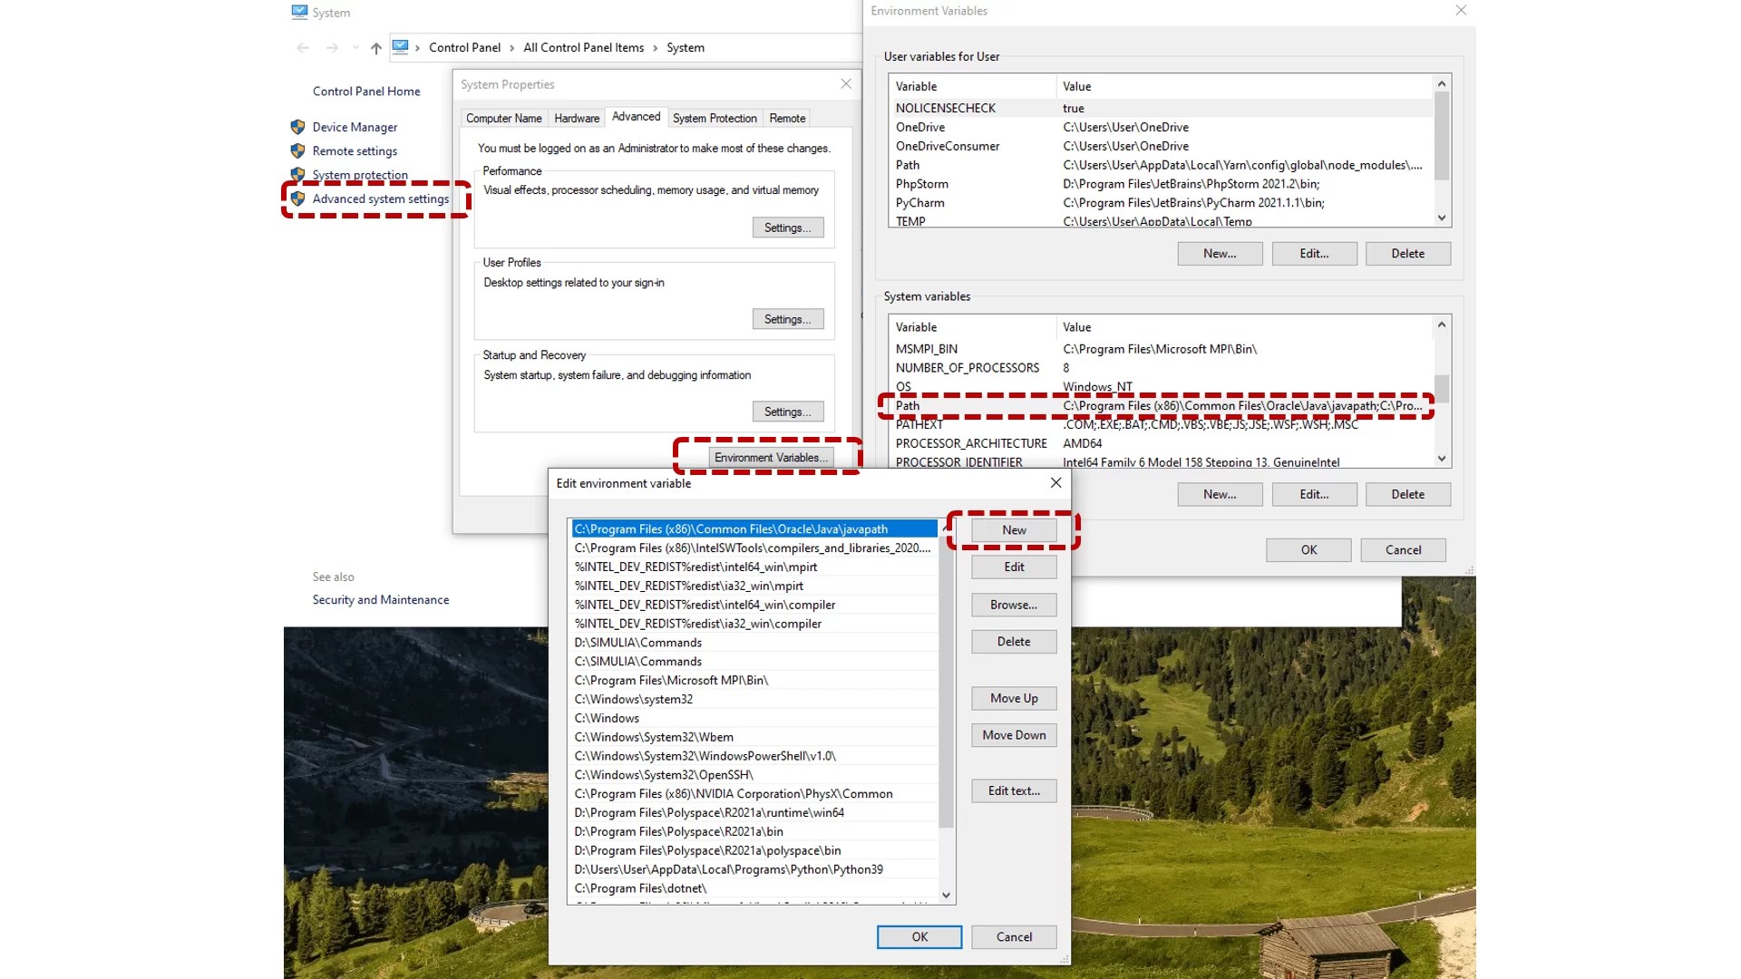Click the up-one-level arrow in navigation bar

(374, 47)
